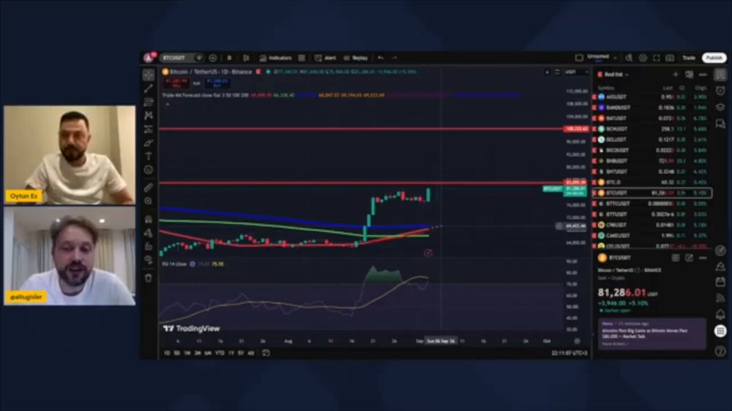
Task: Select the highlighted BTCUSDT watchlist row
Action: (x=652, y=193)
